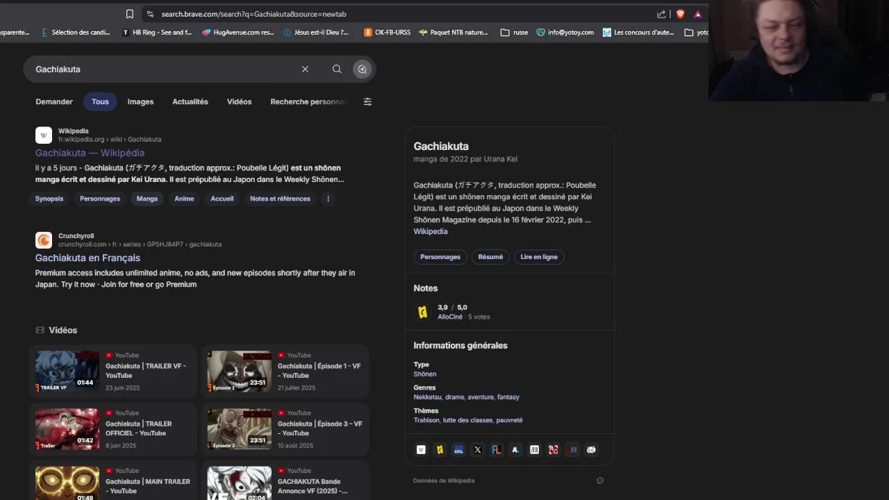Click the feedback icon beside Données de Wikipedia

click(x=600, y=481)
